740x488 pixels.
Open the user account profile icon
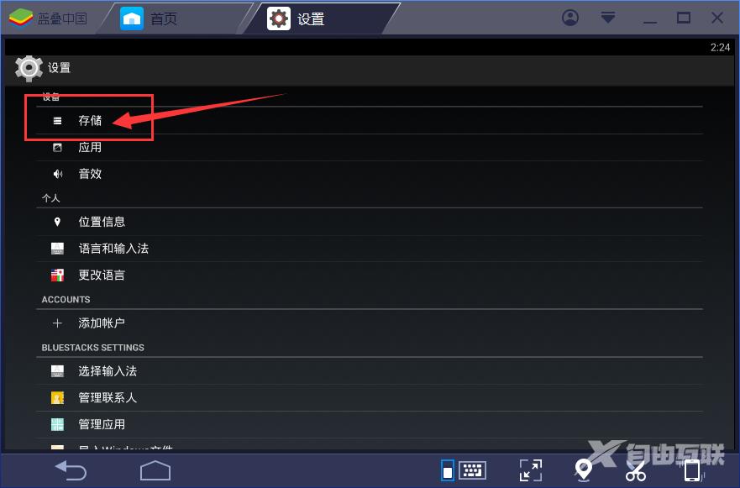pyautogui.click(x=570, y=18)
